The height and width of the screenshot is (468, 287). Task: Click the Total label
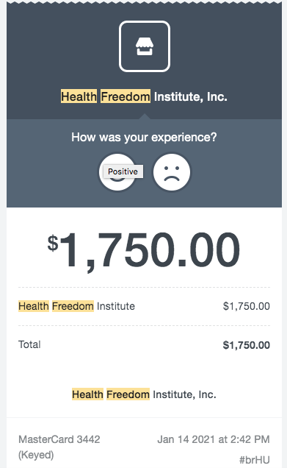click(29, 344)
